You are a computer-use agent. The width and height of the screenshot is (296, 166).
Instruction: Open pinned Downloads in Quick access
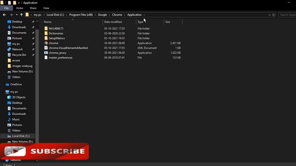(x=19, y=27)
